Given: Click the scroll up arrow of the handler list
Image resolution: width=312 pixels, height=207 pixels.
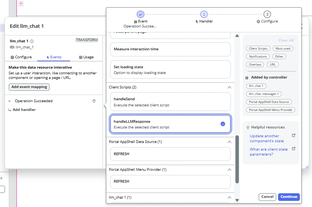Looking at the screenshot, I should (237, 36).
